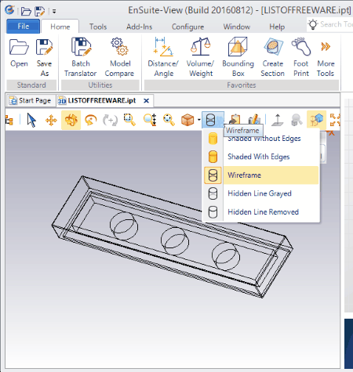353x372 pixels.
Task: Choose Hidden Line Removed display mode
Action: (261, 211)
